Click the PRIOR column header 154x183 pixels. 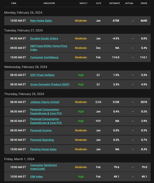(x=144, y=3)
